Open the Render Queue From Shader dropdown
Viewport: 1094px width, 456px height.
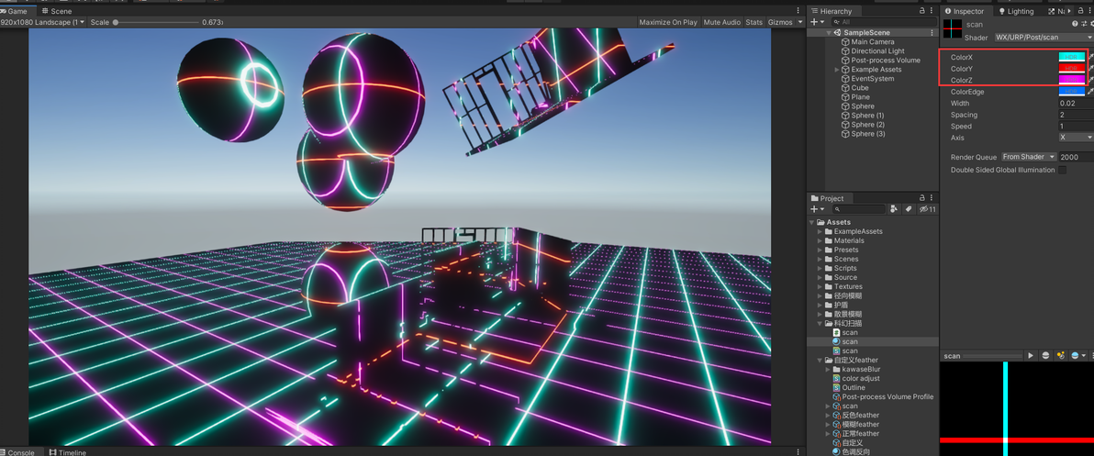click(x=1029, y=157)
